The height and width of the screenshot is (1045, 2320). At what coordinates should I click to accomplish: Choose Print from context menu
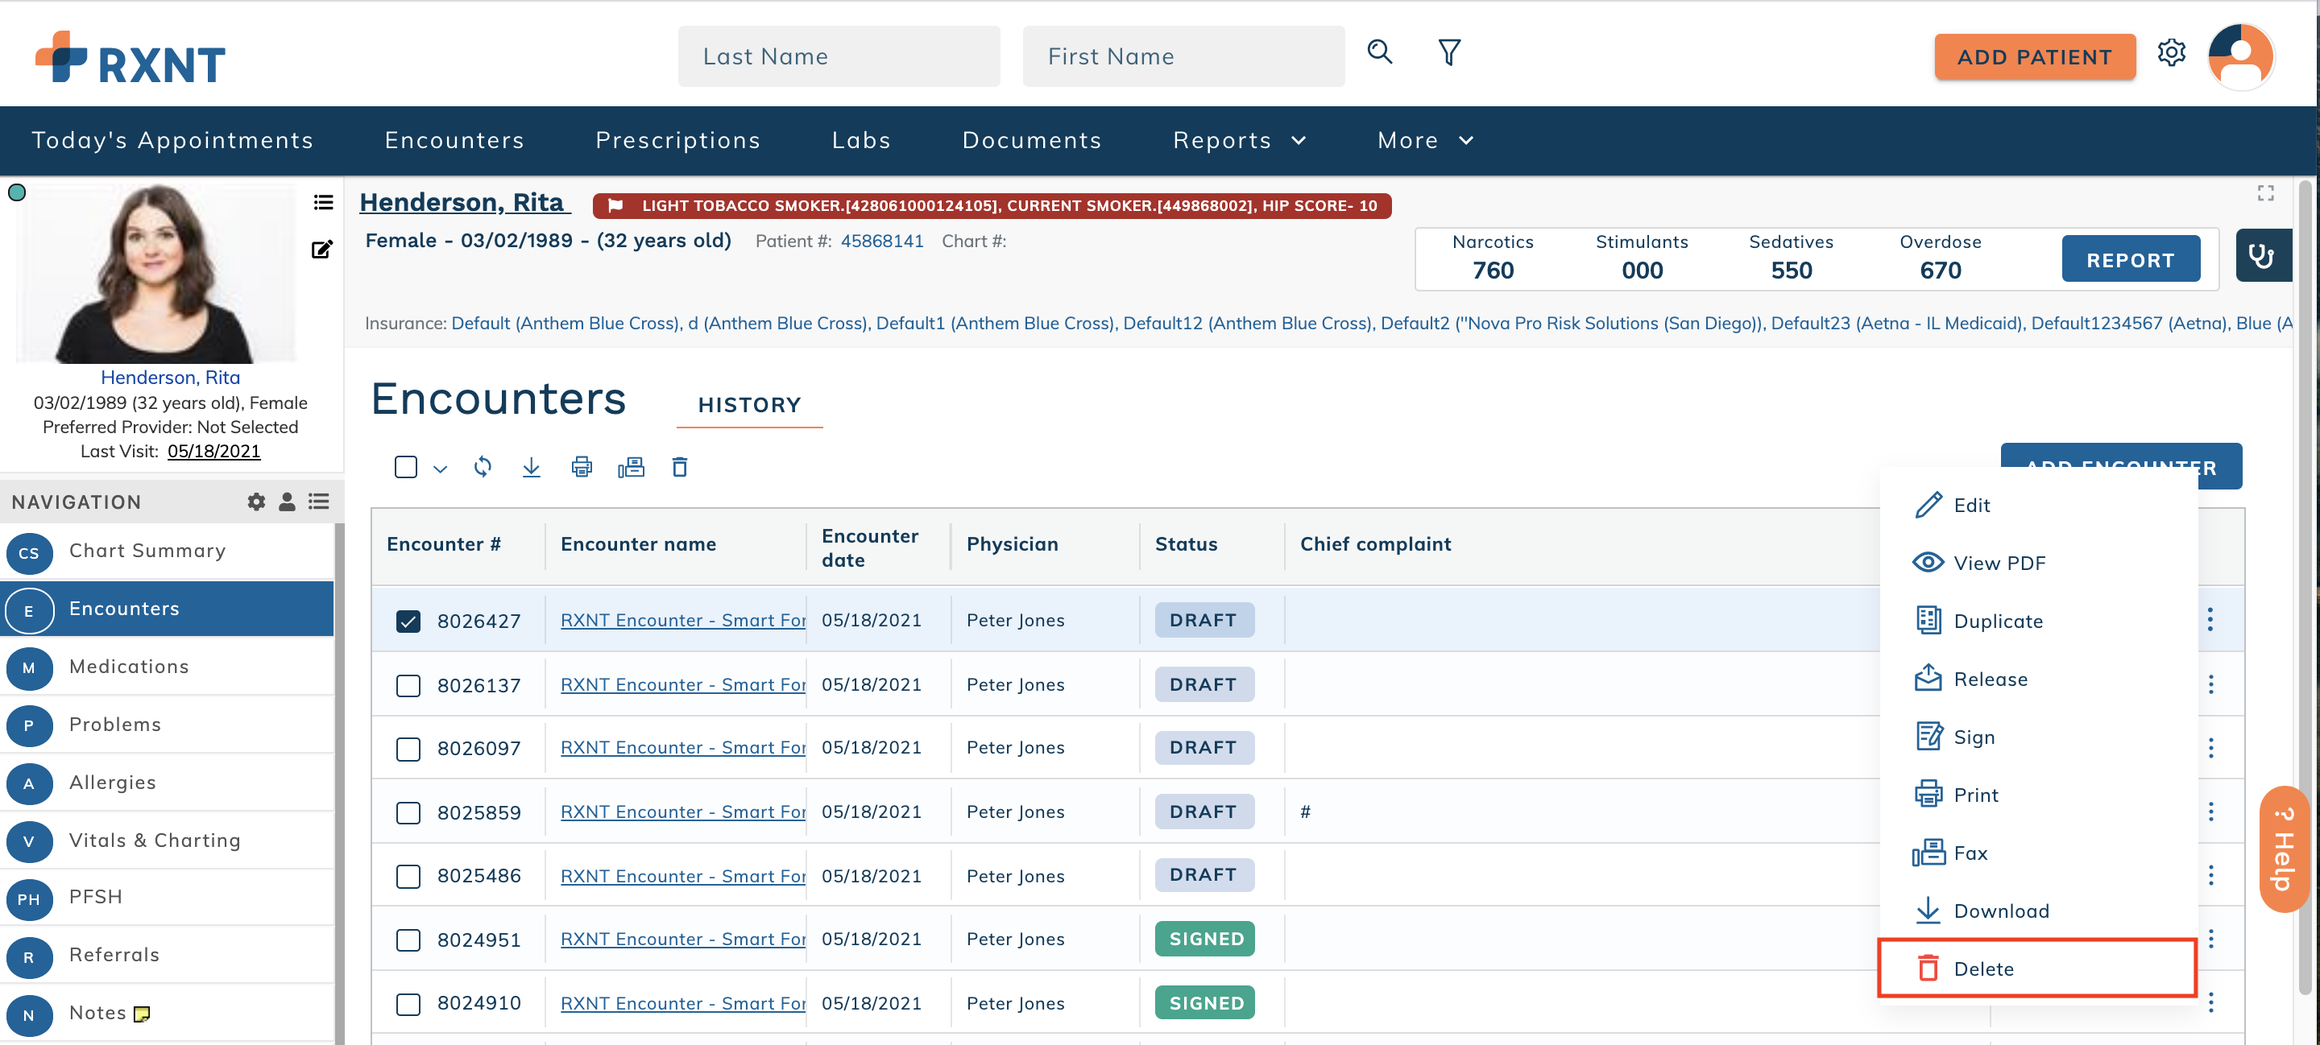click(2038, 794)
